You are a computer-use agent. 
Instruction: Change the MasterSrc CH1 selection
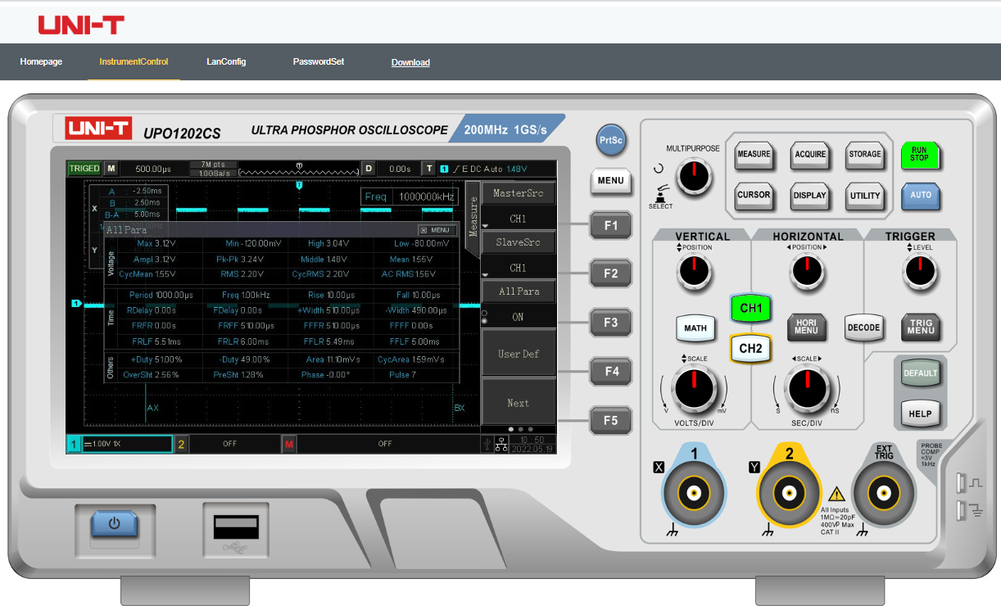[x=519, y=218]
